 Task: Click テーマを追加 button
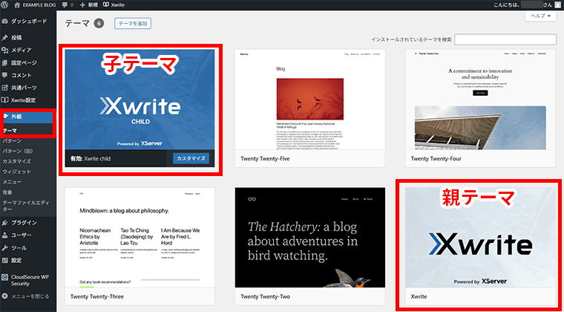133,23
